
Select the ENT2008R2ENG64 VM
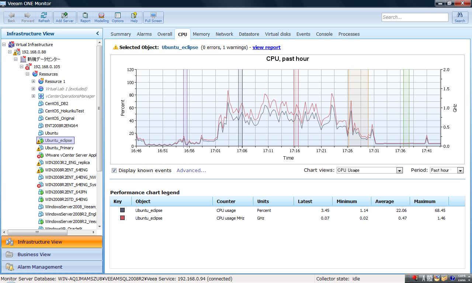(61, 126)
